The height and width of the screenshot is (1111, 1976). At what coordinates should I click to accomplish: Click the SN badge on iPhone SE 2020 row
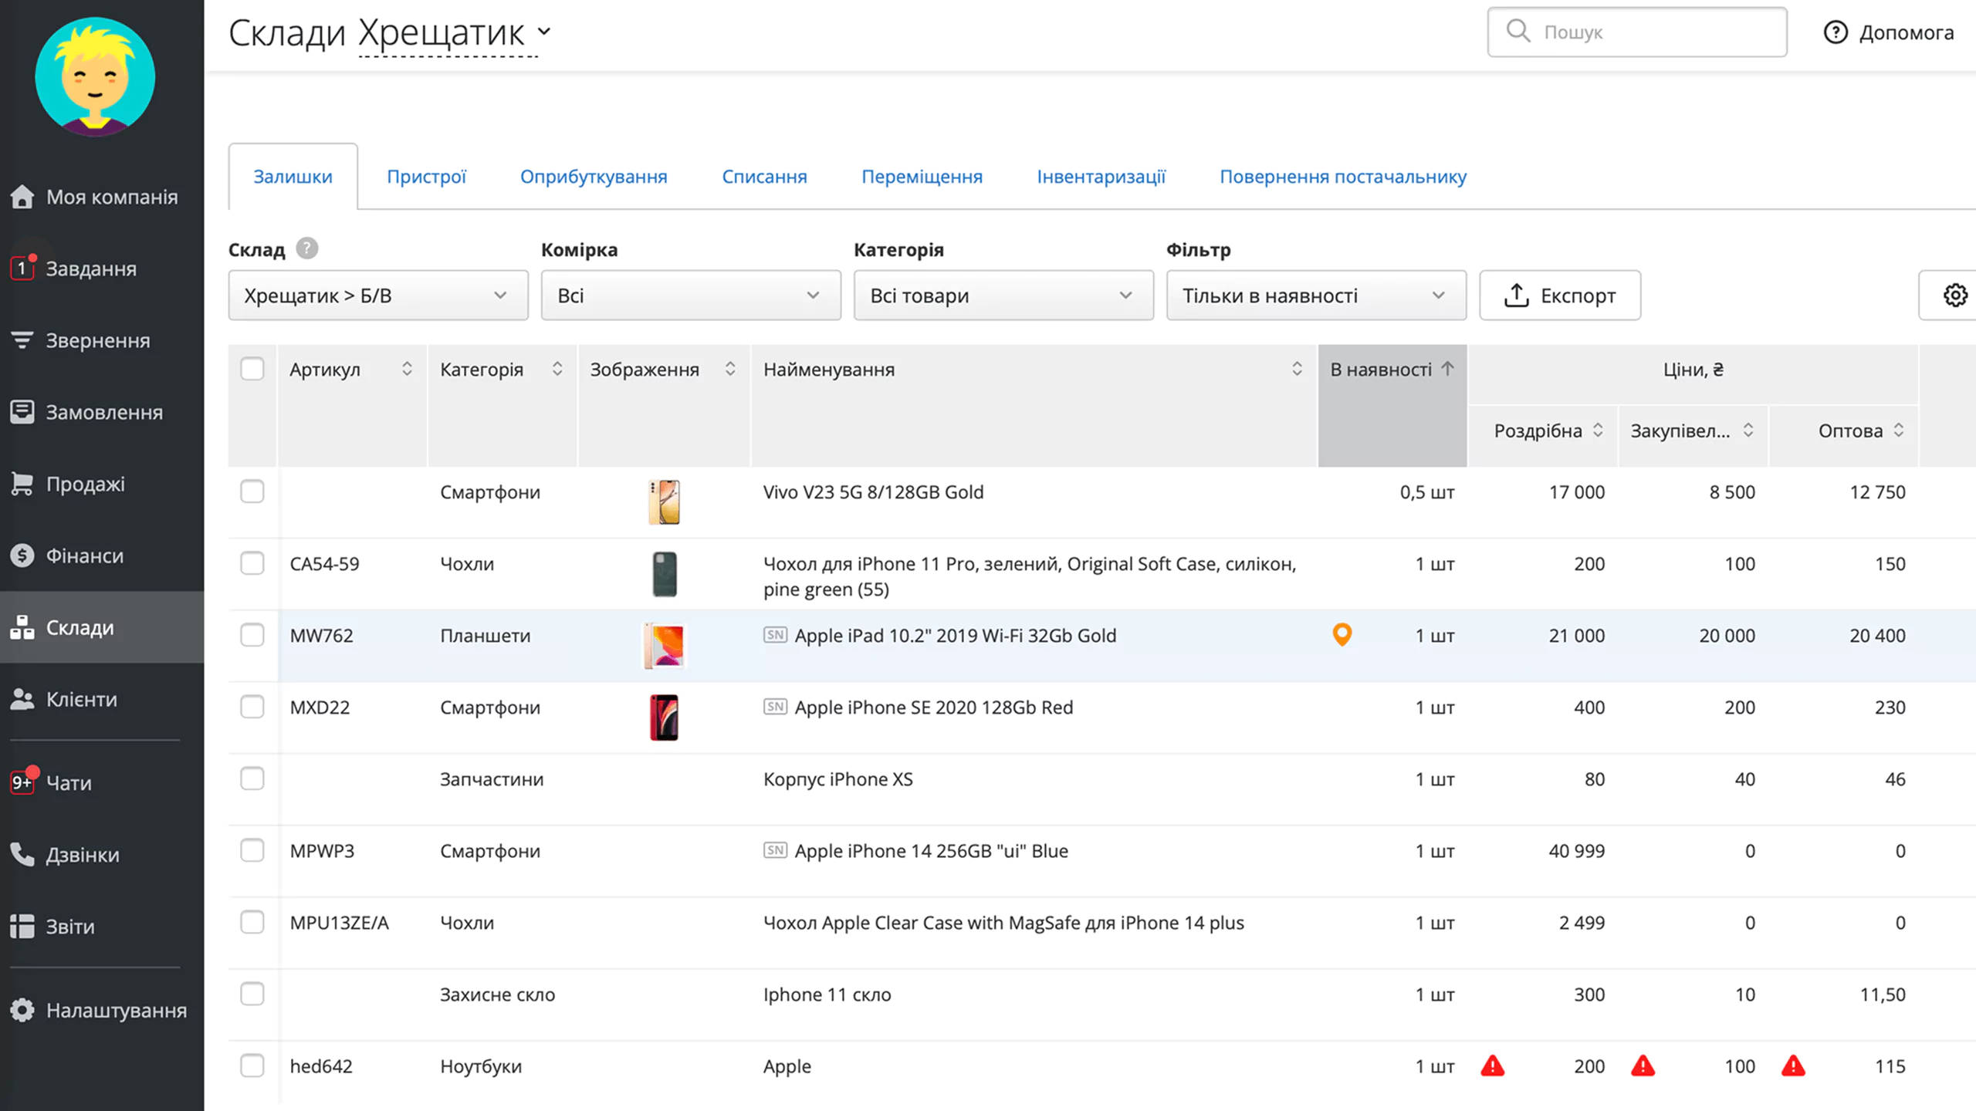click(775, 707)
